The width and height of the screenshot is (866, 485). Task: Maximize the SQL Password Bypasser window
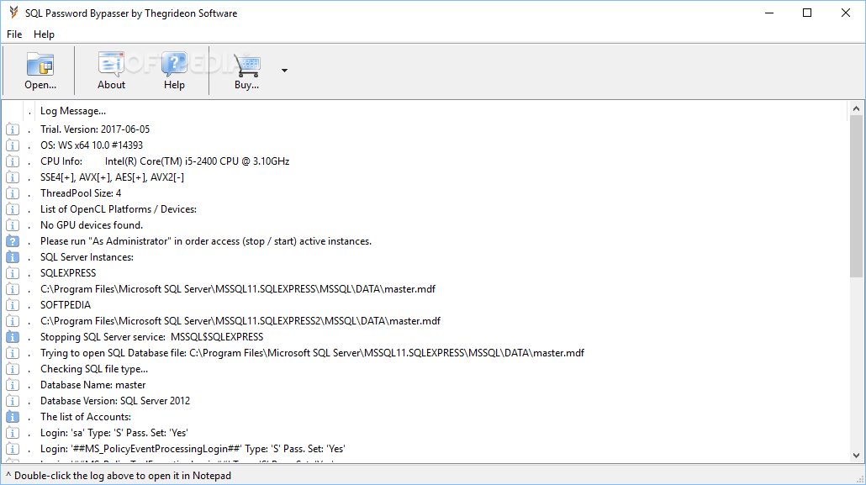(x=807, y=13)
